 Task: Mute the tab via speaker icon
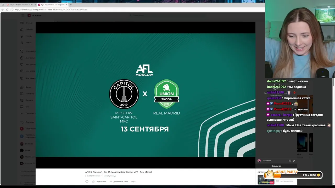[x=42, y=5]
